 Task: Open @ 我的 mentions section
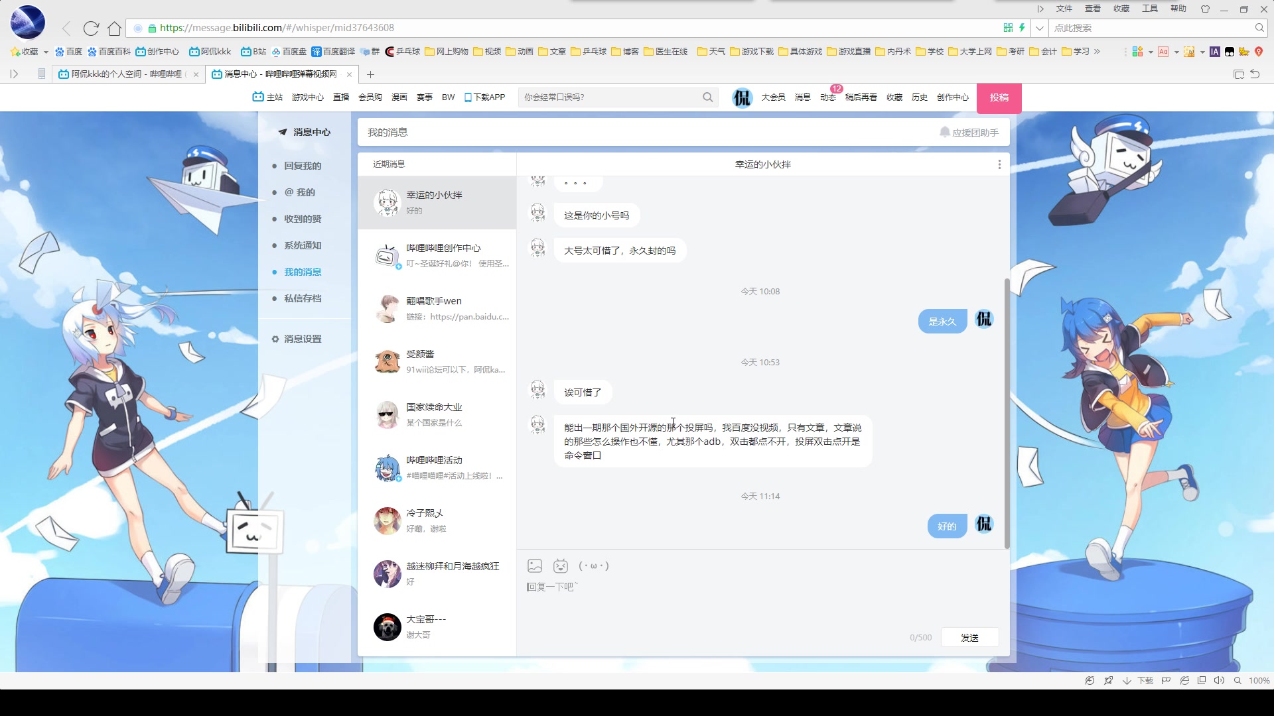click(300, 192)
